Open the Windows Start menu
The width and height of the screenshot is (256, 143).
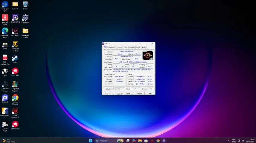click(91, 141)
